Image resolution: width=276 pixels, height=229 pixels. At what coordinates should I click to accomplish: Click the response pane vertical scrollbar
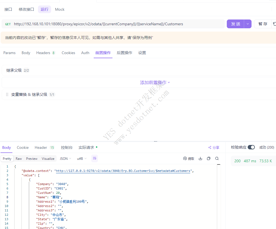click(x=219, y=197)
